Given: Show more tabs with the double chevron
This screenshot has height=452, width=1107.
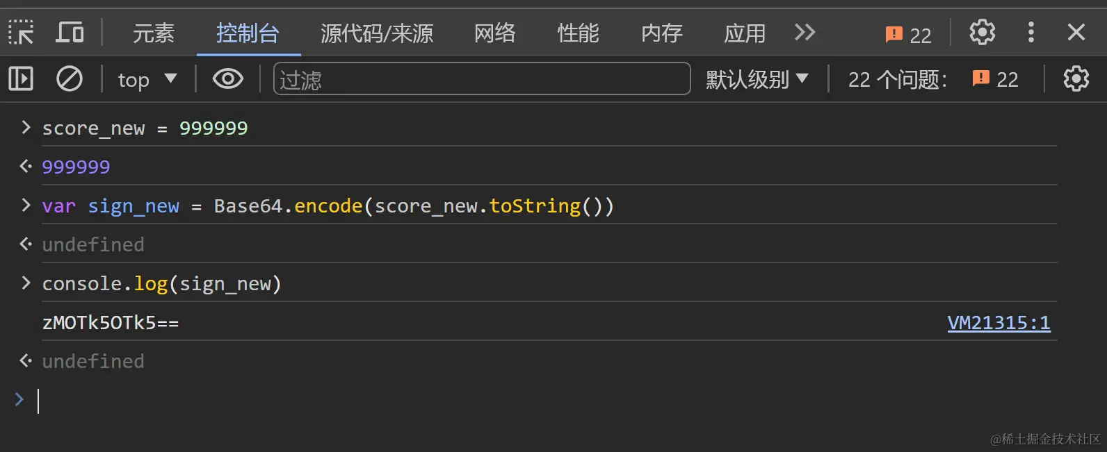Looking at the screenshot, I should 805,33.
